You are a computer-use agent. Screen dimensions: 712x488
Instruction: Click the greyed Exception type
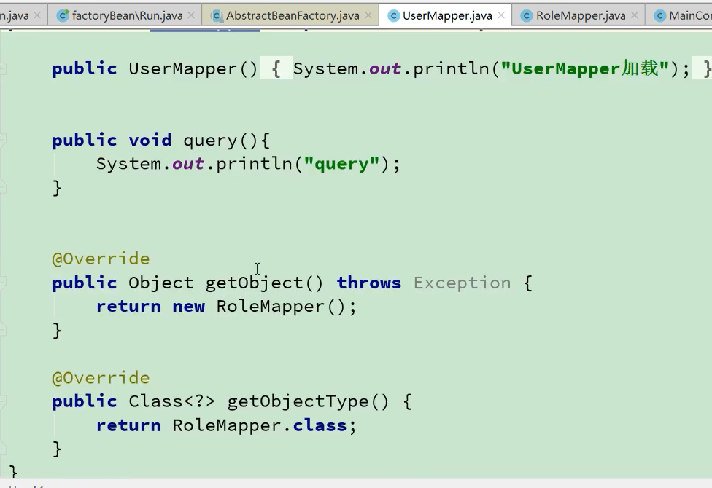(x=462, y=283)
